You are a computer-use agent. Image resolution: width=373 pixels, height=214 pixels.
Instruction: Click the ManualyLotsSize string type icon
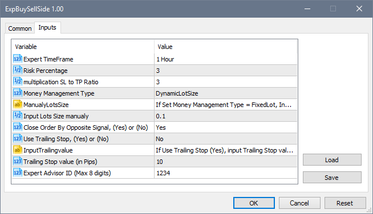click(18, 105)
